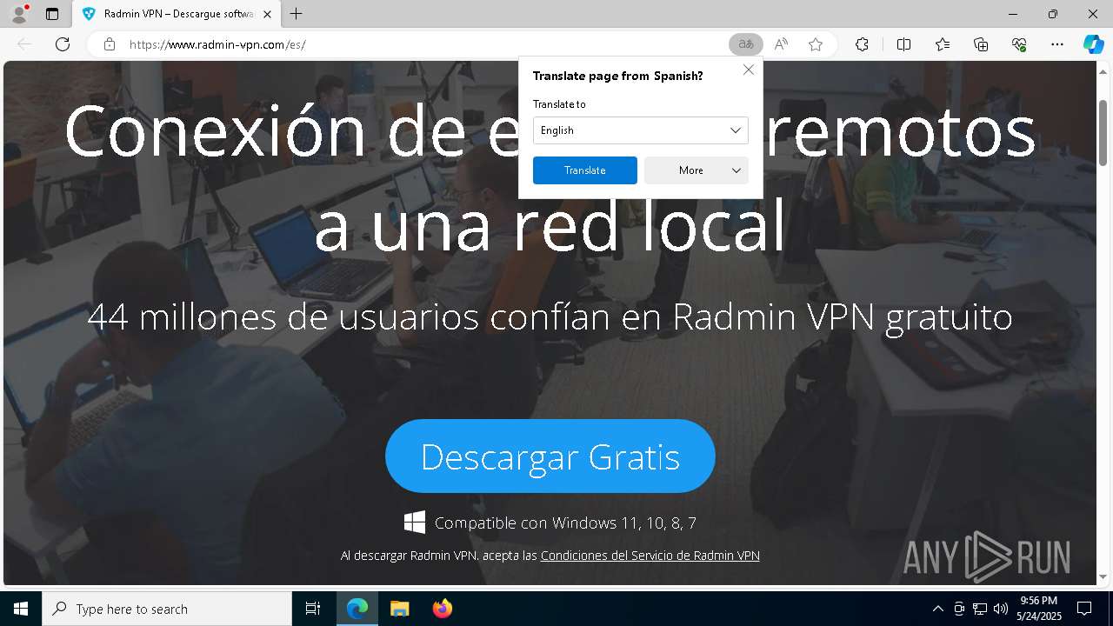The height and width of the screenshot is (626, 1113).
Task: Open volume control tray icon
Action: click(x=1001, y=609)
